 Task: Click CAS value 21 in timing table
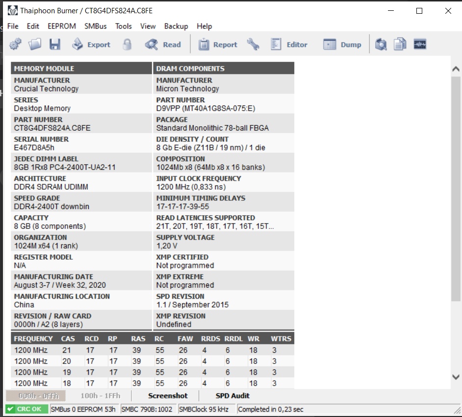point(67,350)
